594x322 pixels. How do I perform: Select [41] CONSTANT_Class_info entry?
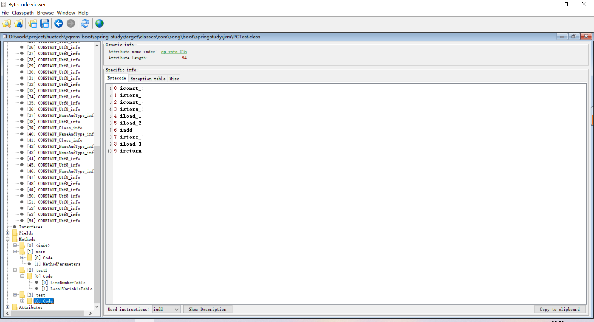click(x=55, y=140)
